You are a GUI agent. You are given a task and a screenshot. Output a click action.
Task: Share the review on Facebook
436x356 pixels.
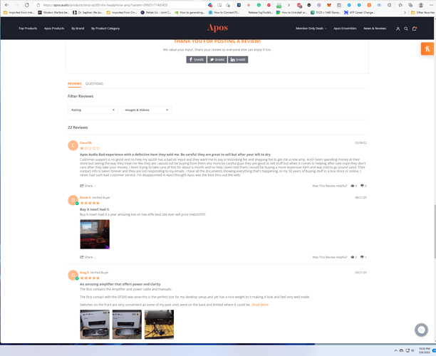[x=197, y=60]
